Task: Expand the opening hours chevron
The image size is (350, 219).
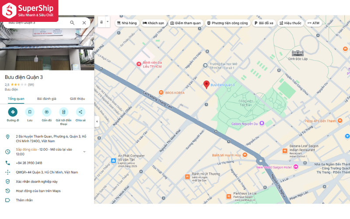Action: click(84, 152)
